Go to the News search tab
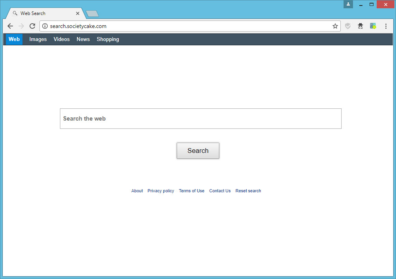396x279 pixels. tap(83, 39)
